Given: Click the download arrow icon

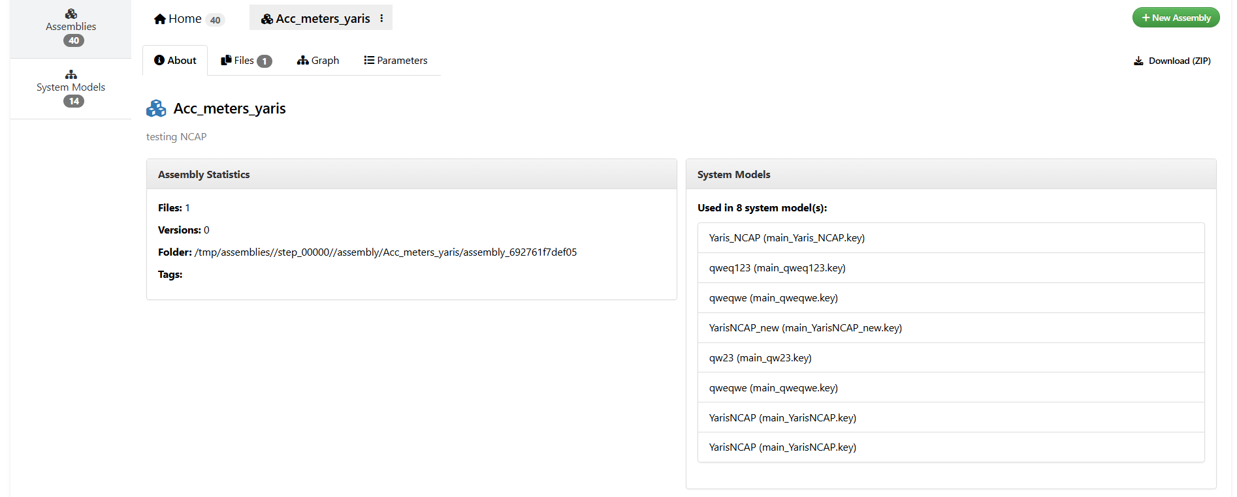Looking at the screenshot, I should [x=1138, y=61].
